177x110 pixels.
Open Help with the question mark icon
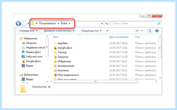coord(157,31)
